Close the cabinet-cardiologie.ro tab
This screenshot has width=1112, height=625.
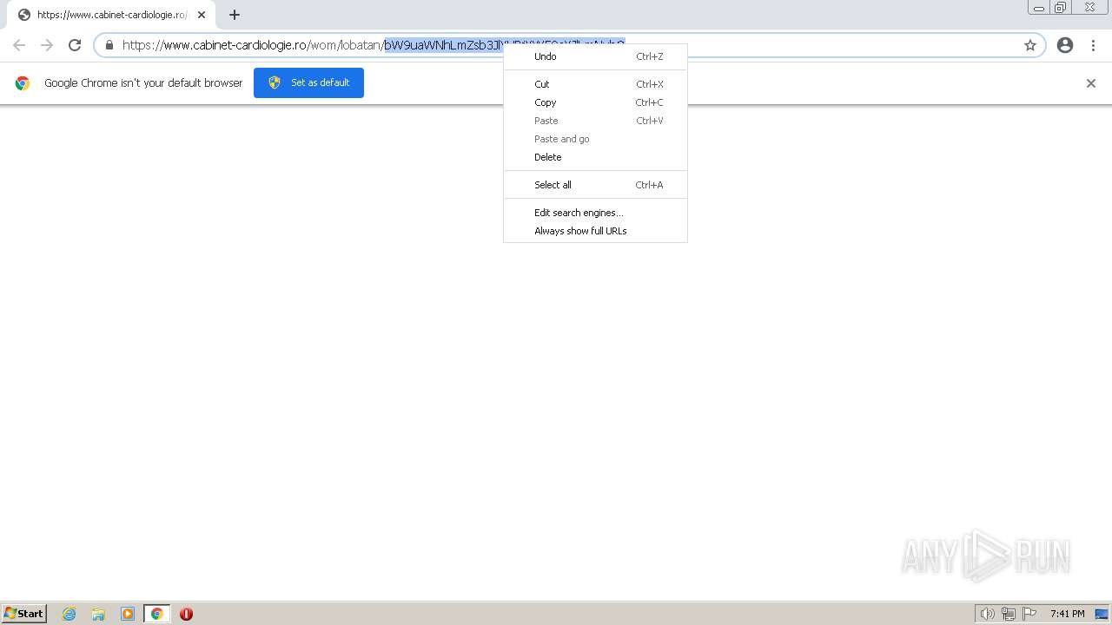pyautogui.click(x=202, y=15)
